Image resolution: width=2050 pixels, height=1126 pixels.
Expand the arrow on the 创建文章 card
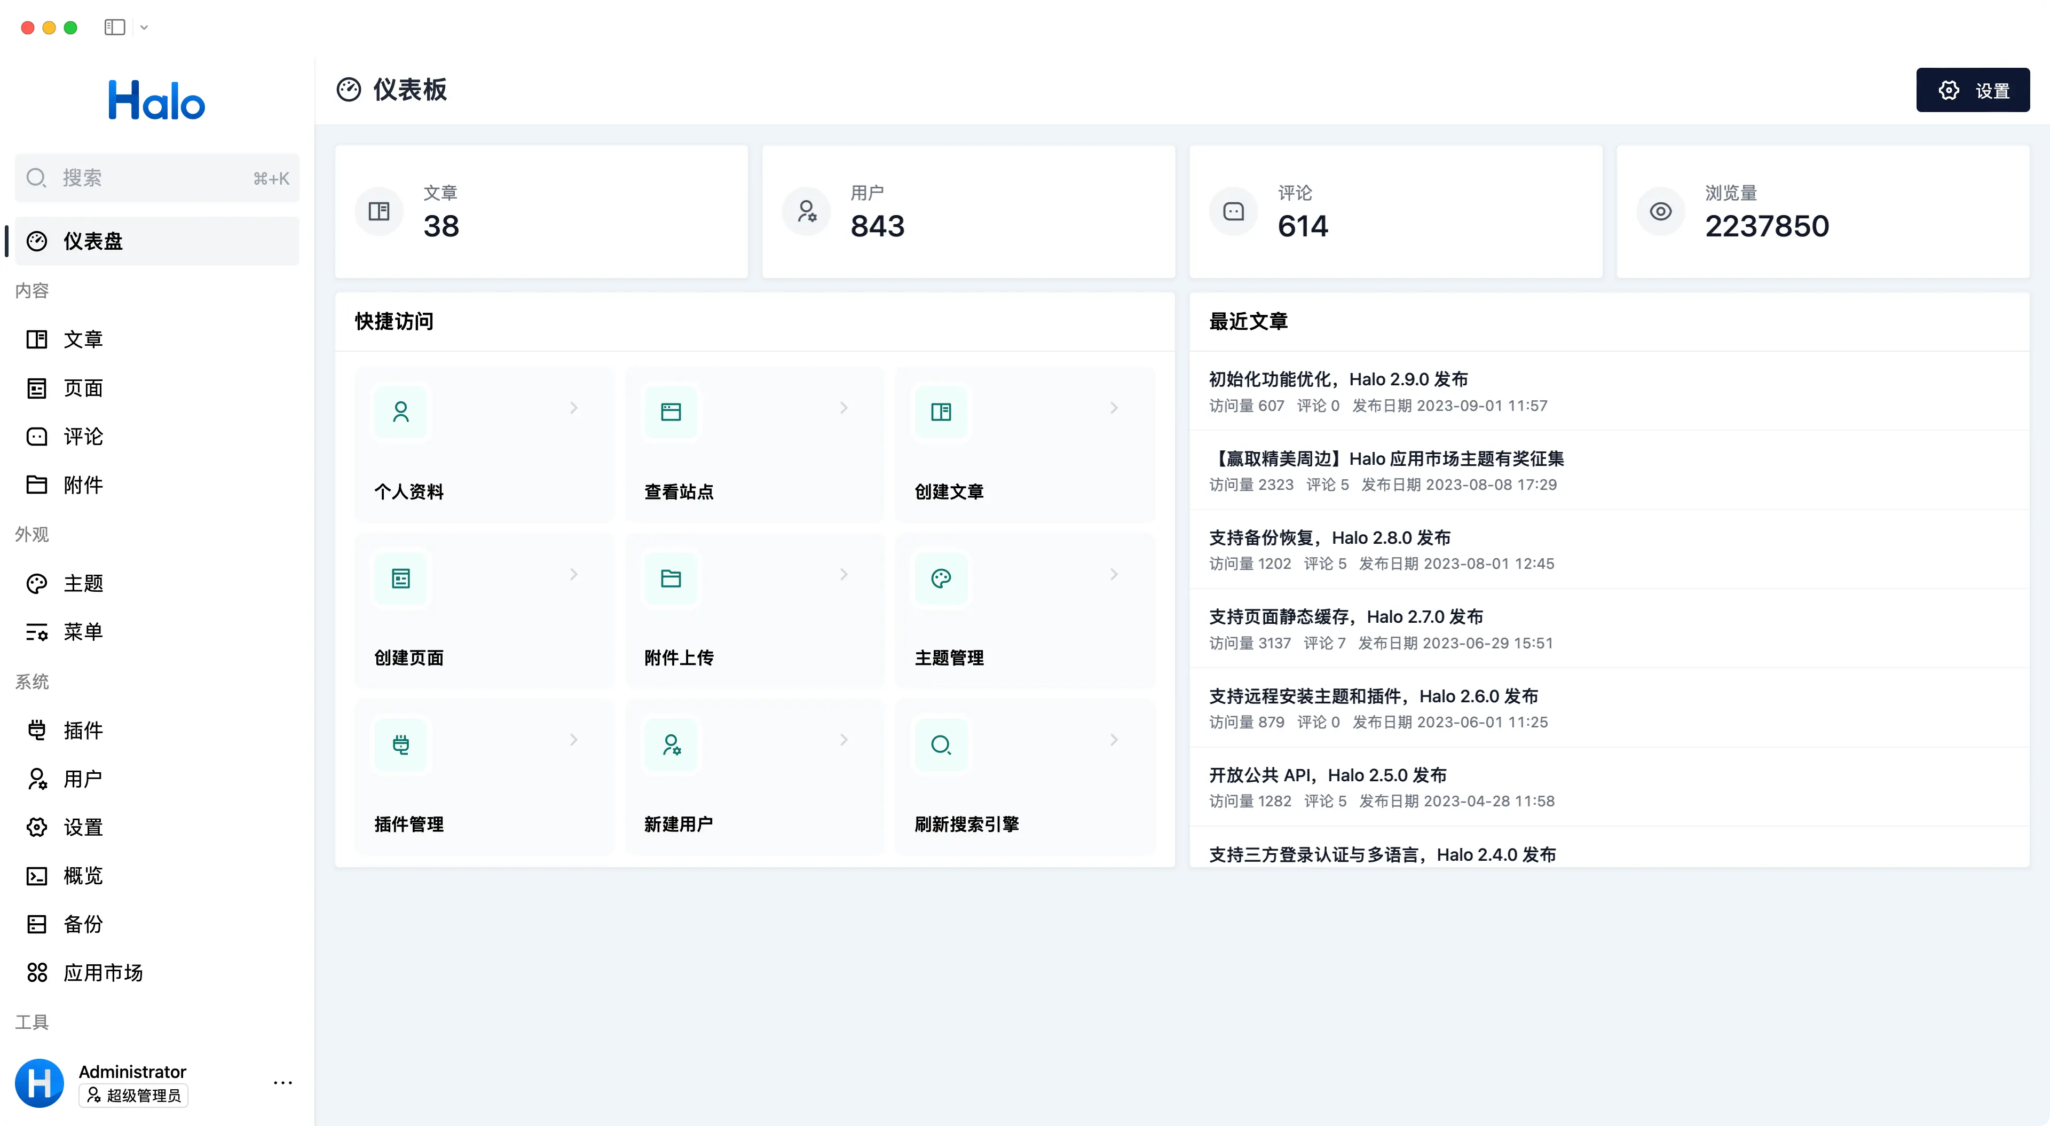coord(1114,407)
